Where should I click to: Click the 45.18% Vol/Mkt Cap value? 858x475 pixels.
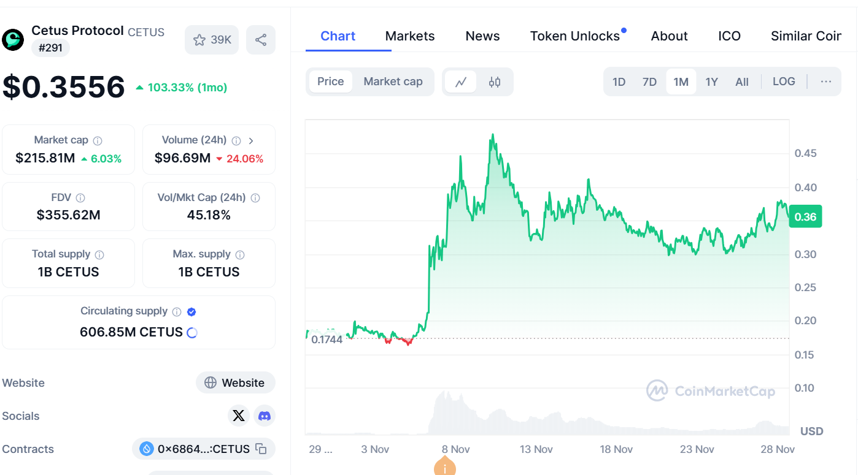click(209, 215)
